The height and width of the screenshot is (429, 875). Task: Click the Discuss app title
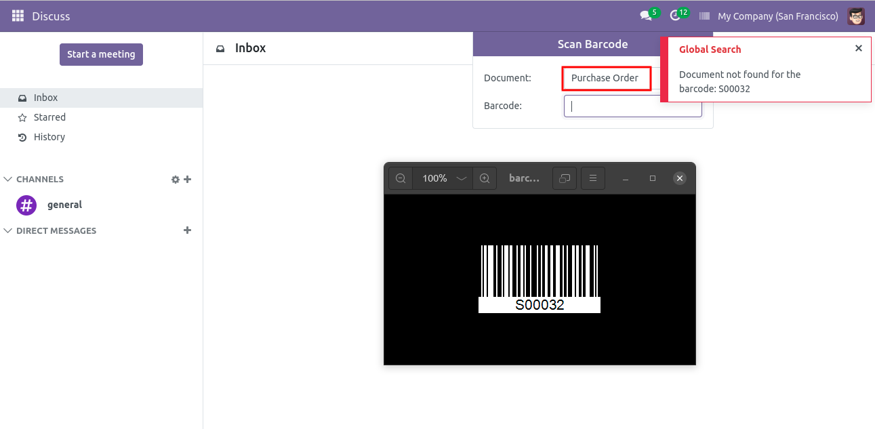click(51, 16)
